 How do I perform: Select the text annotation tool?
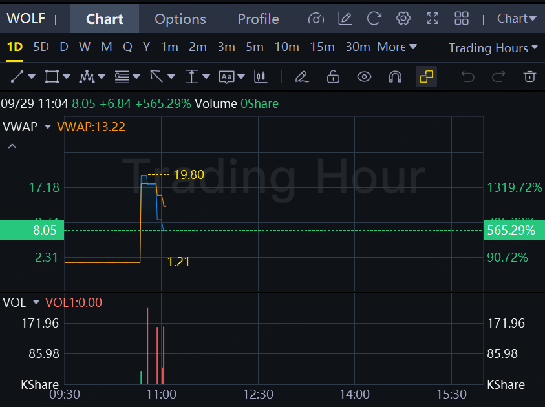click(x=226, y=77)
